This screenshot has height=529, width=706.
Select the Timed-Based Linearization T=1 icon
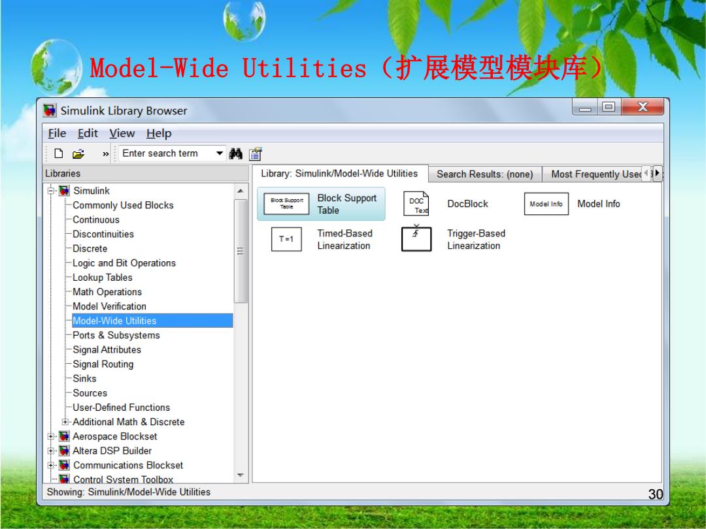pos(286,239)
